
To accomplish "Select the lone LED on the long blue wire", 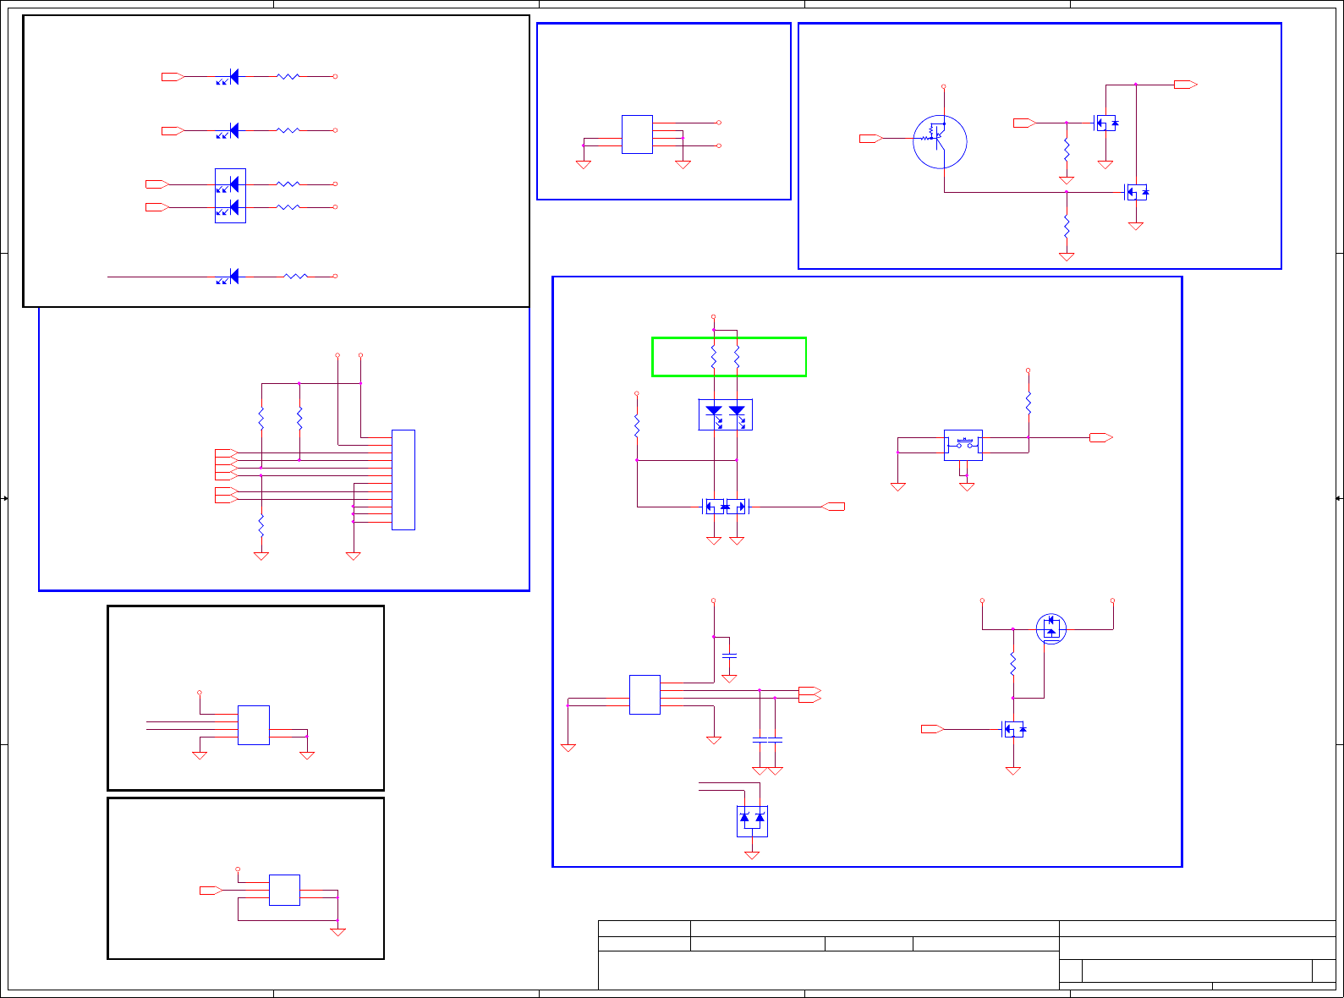I will click(228, 277).
